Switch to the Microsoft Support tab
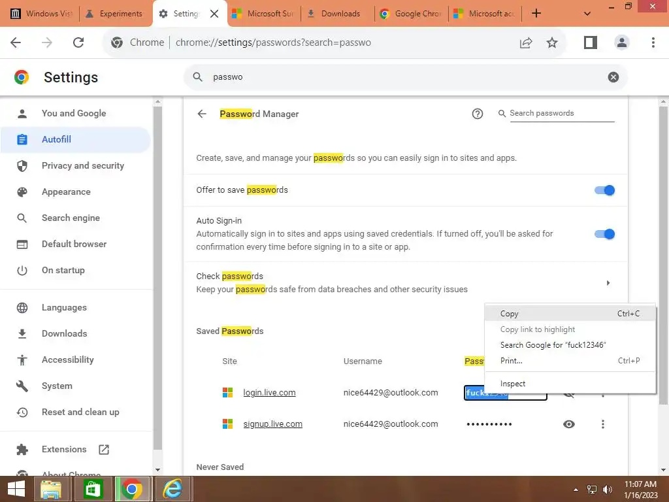Screen dimensions: 669x502 (264, 14)
